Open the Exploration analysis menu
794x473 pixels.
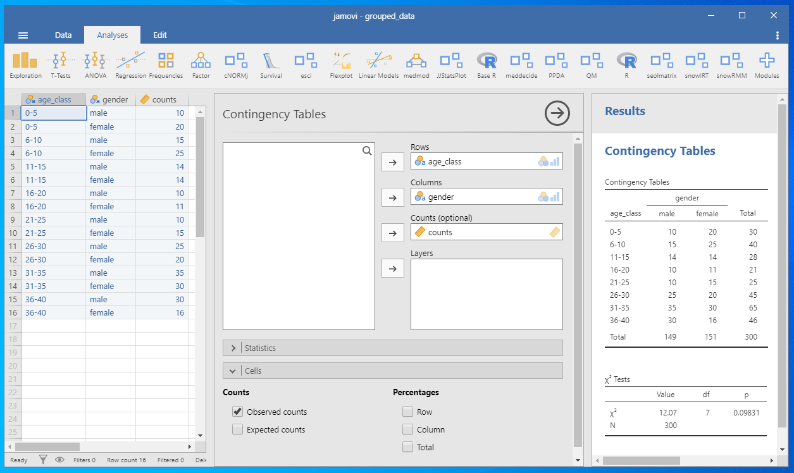pyautogui.click(x=25, y=65)
